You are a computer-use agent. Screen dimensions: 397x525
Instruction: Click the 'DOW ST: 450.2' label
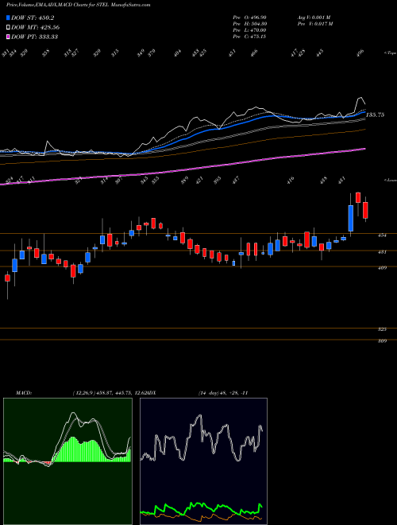click(33, 18)
